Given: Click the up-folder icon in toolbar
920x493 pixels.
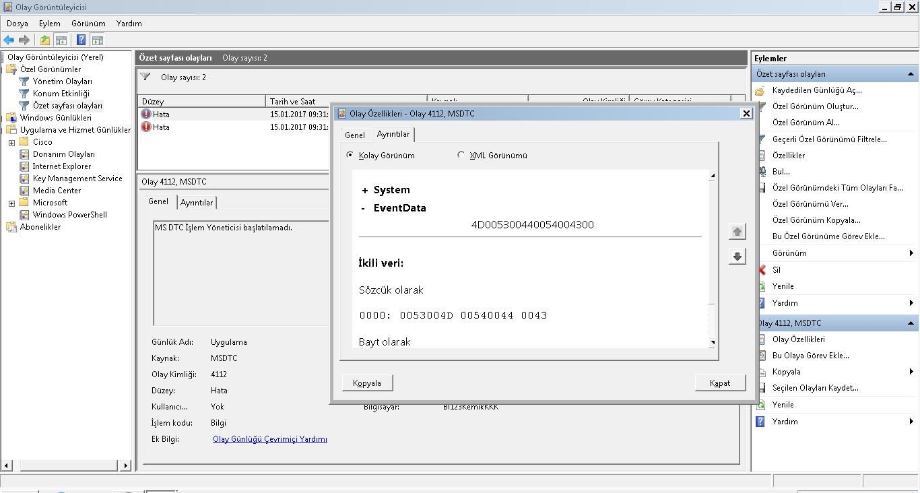Looking at the screenshot, I should coord(44,40).
